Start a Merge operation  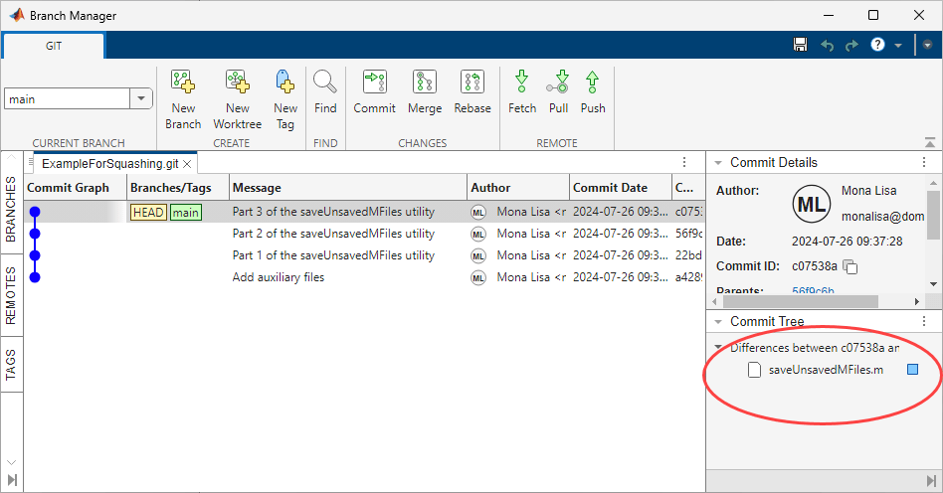pos(425,83)
